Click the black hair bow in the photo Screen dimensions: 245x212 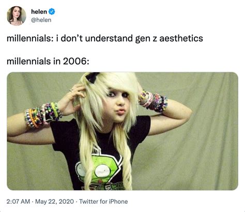point(92,77)
